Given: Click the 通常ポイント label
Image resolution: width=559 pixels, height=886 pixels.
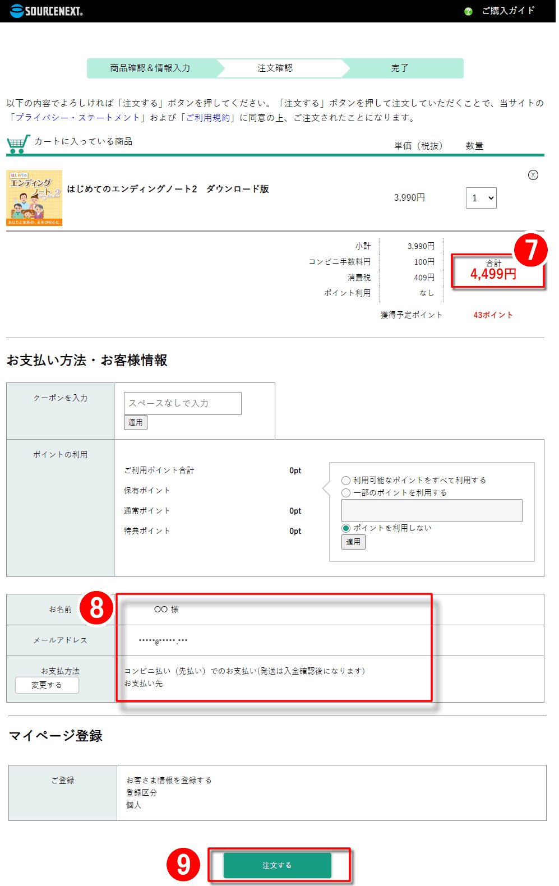Looking at the screenshot, I should coord(147,510).
